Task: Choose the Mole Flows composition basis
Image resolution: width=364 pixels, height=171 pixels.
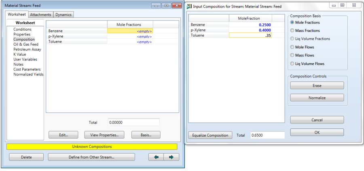Action: 292,47
